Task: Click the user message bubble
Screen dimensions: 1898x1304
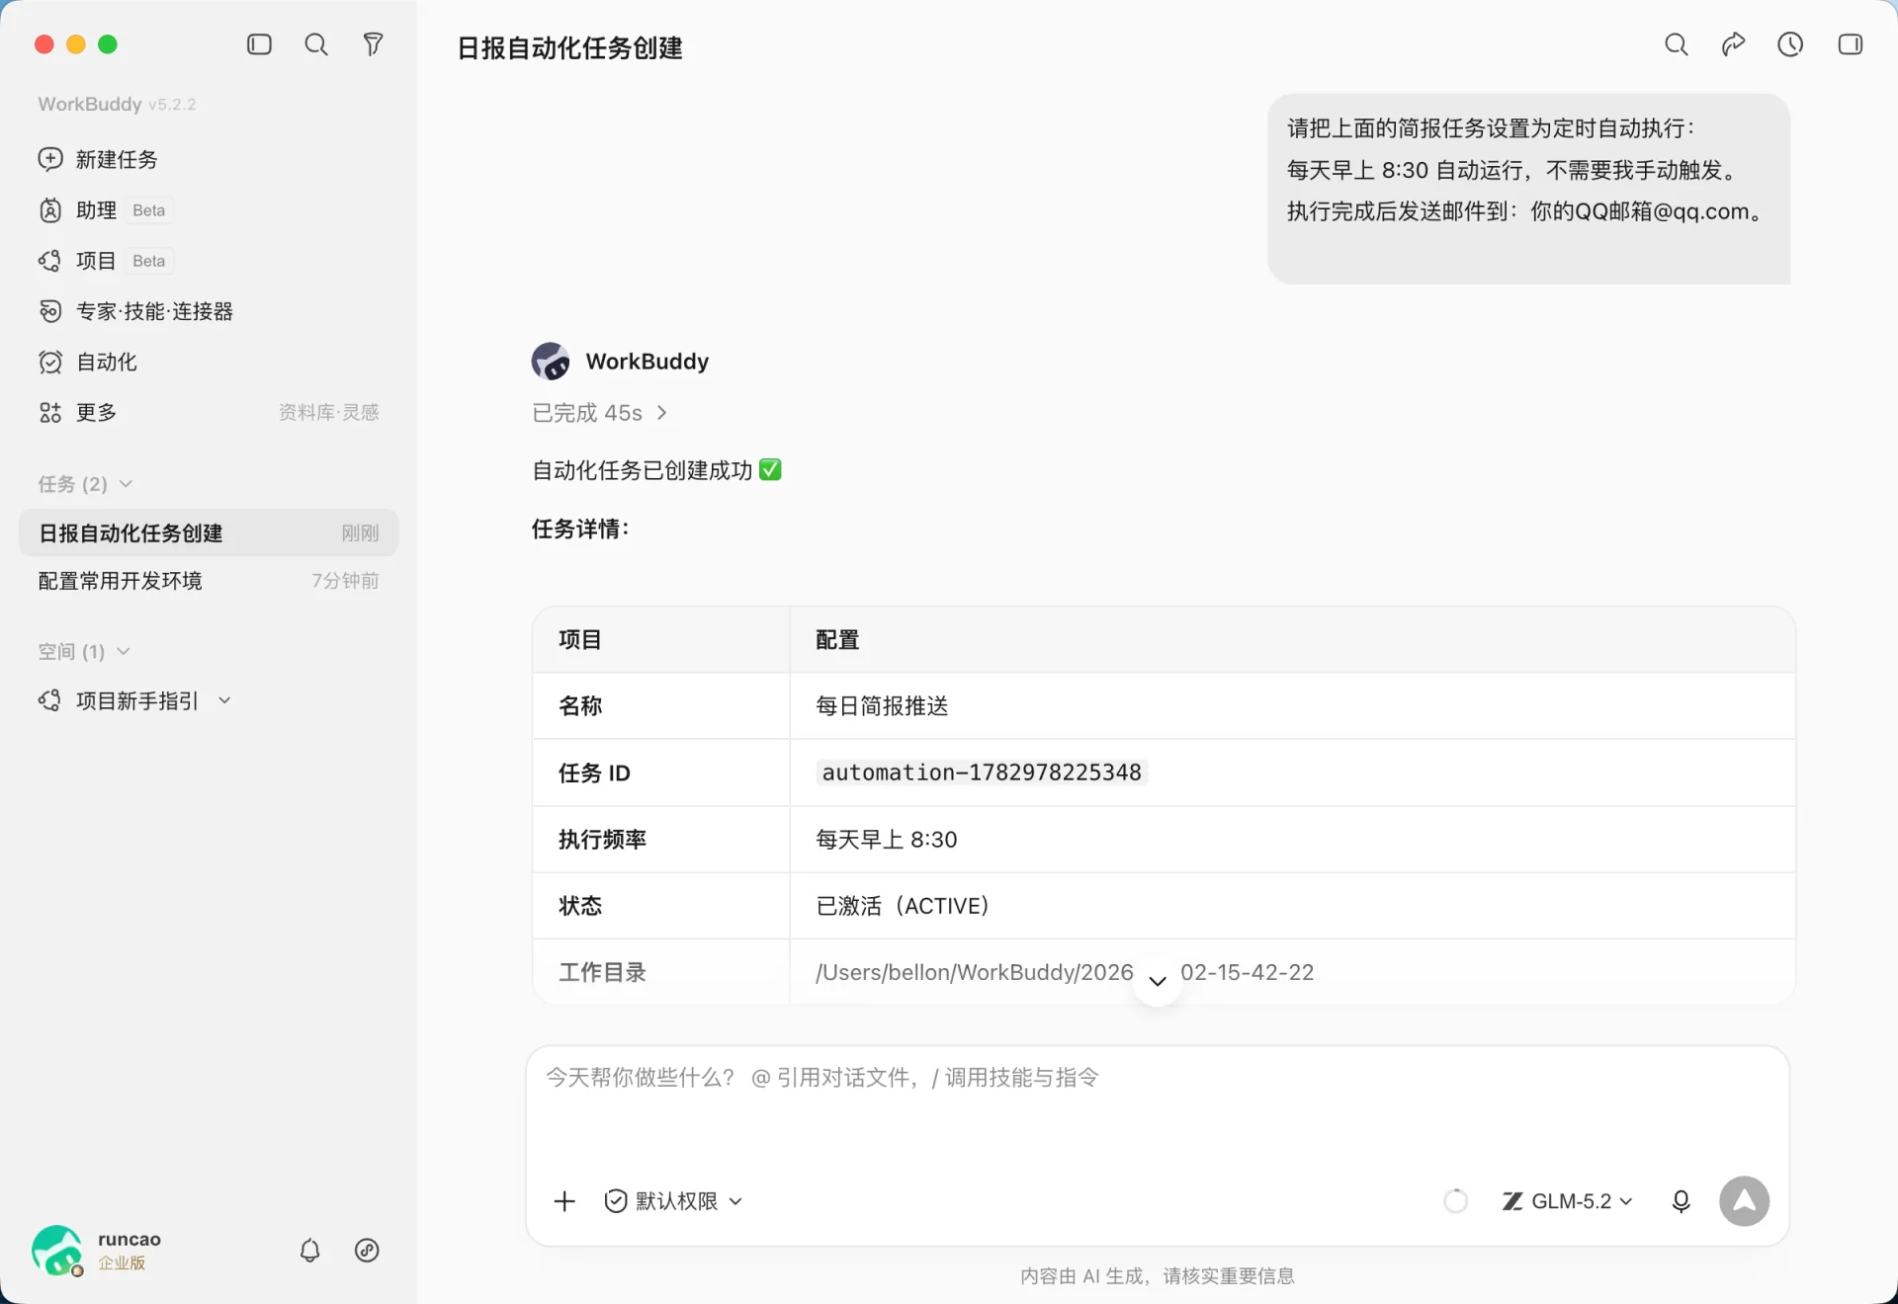Action: tap(1528, 189)
